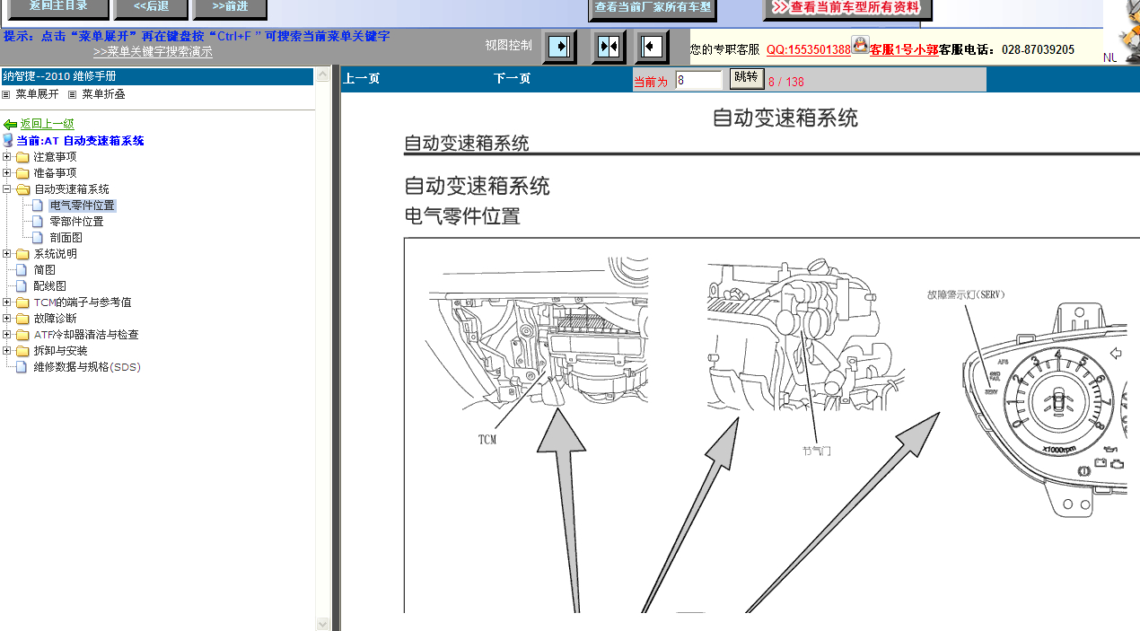Click the 拆卸与安装 folder icon
Image resolution: width=1140 pixels, height=631 pixels.
tap(23, 351)
